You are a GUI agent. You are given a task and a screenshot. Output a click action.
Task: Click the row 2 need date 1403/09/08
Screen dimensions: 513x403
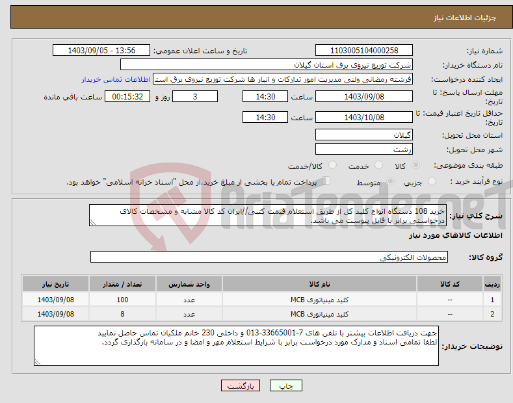[x=56, y=314]
